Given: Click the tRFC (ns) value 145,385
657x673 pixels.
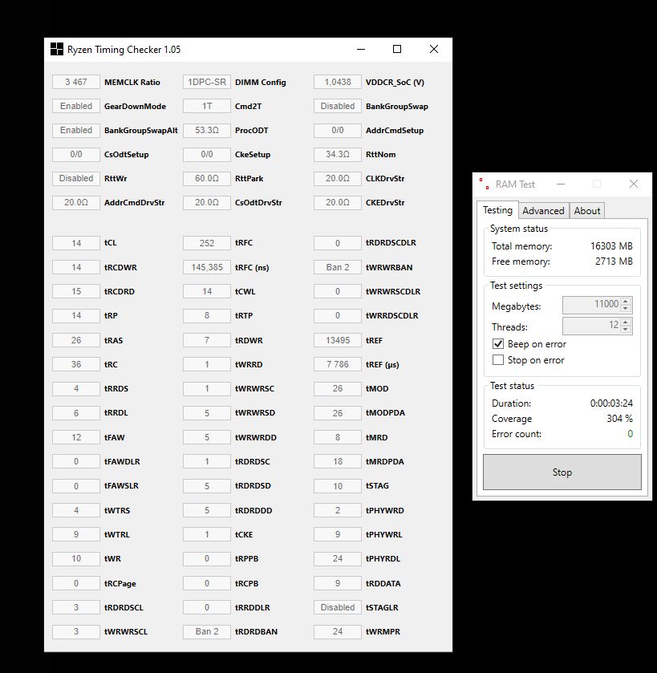Looking at the screenshot, I should click(x=207, y=267).
